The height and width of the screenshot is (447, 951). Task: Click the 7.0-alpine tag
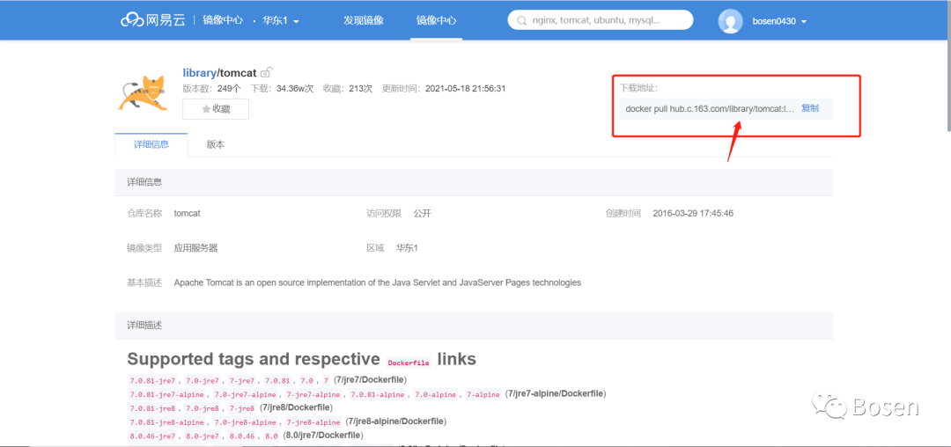pyautogui.click(x=436, y=394)
